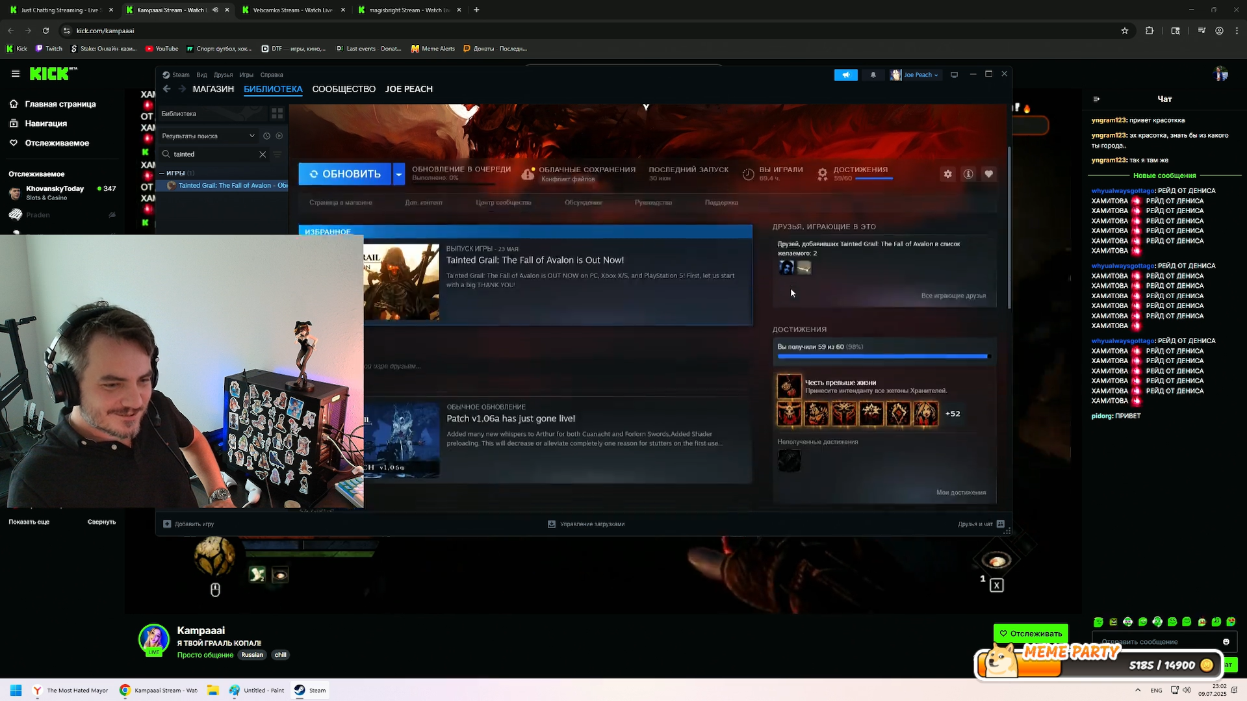
Task: Click ENG language indicator in tray
Action: click(1156, 691)
